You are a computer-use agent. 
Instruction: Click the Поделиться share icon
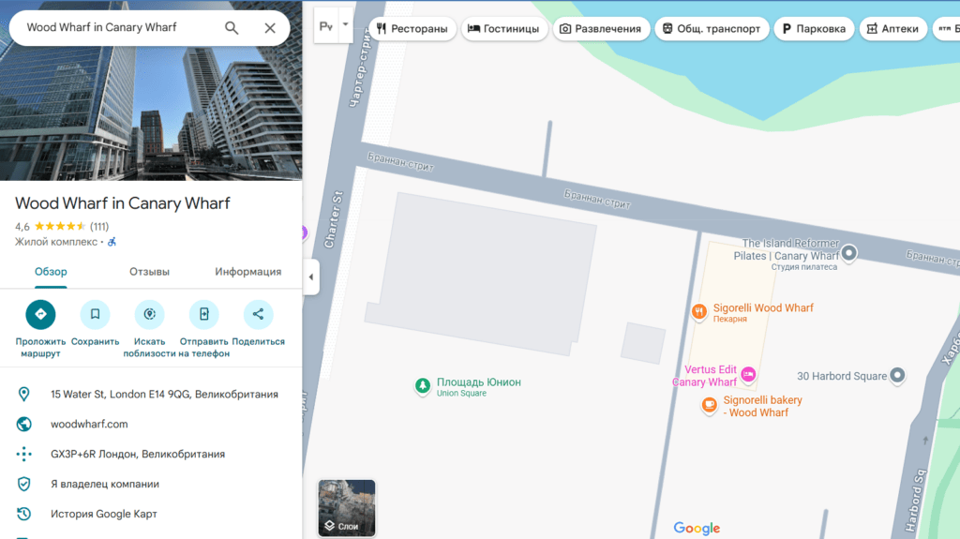(x=259, y=314)
